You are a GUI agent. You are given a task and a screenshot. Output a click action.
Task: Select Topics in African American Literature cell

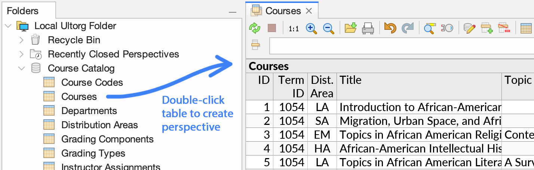419,162
